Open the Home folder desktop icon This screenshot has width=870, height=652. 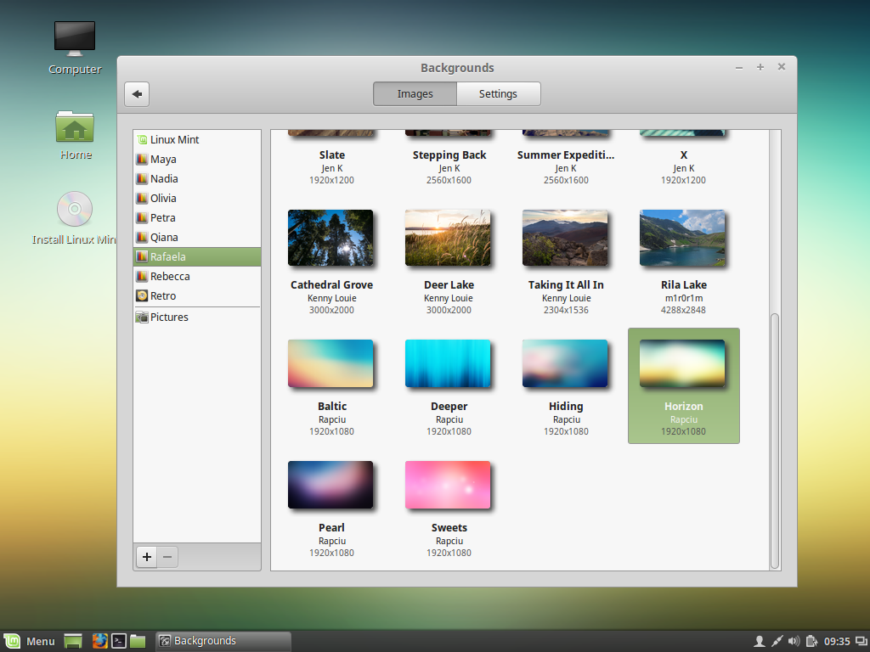(x=75, y=127)
